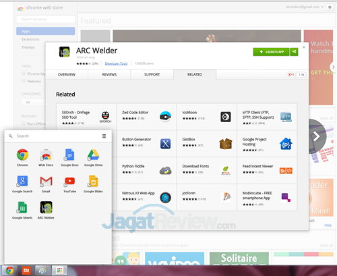Click the chrome web store logo

pos(40,8)
